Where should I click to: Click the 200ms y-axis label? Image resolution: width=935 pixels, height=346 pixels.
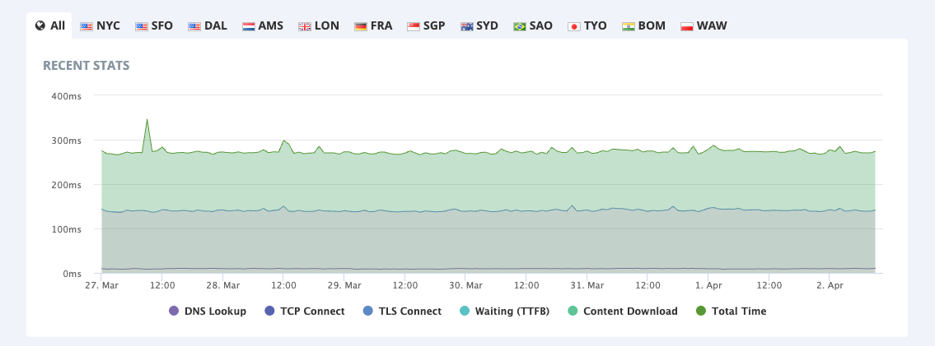[66, 185]
